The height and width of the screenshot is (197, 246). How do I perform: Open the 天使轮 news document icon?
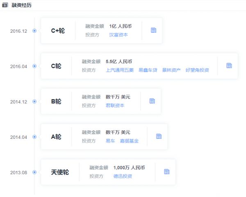click(x=166, y=172)
